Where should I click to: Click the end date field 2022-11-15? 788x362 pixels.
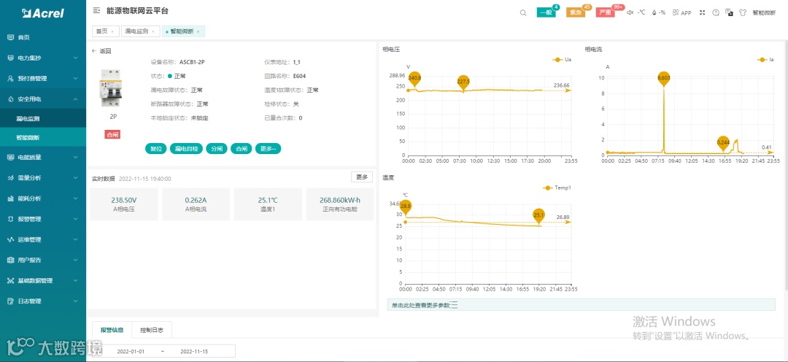coord(194,352)
